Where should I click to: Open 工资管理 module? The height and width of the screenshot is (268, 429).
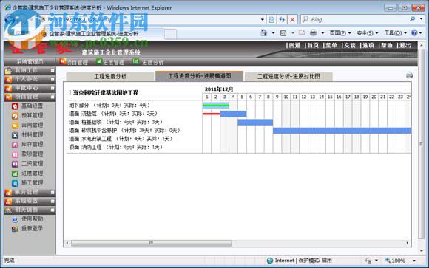[x=27, y=164]
